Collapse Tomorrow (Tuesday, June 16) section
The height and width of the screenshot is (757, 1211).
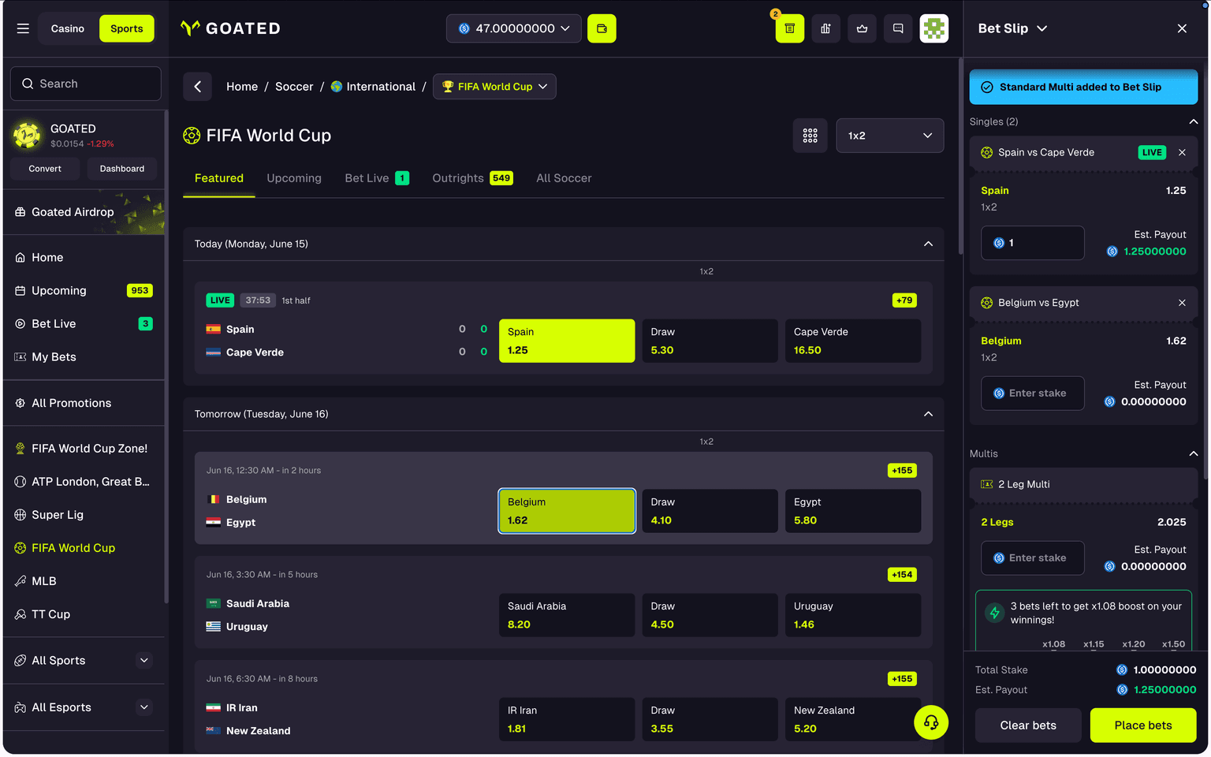[x=928, y=414]
